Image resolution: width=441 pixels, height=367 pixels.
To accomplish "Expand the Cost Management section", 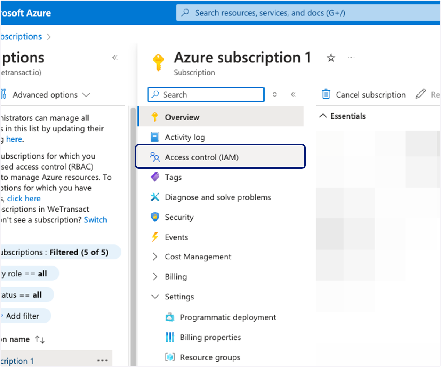I will 155,257.
